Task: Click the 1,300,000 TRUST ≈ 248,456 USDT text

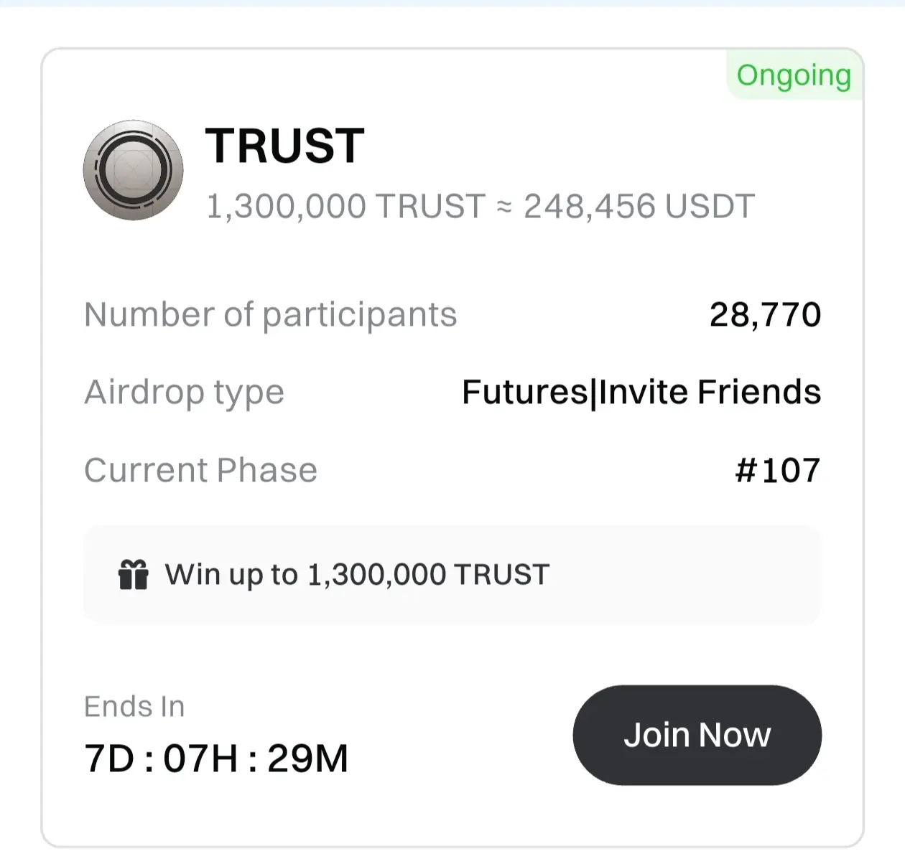Action: pyautogui.click(x=480, y=207)
